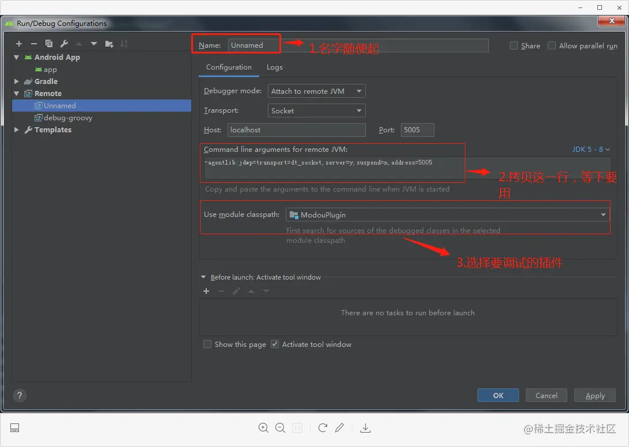Click the Add New Configuration plus icon
This screenshot has width=629, height=447.
pyautogui.click(x=19, y=44)
